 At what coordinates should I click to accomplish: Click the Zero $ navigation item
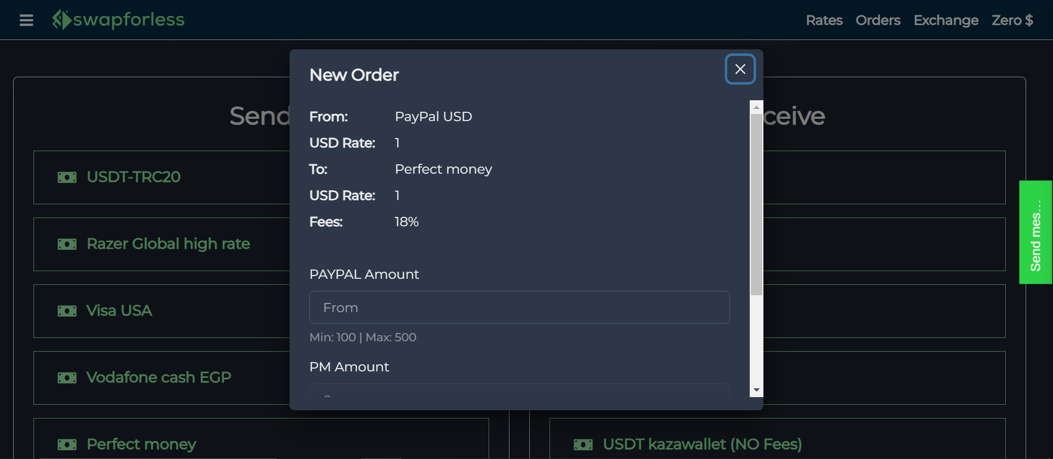click(x=1012, y=20)
